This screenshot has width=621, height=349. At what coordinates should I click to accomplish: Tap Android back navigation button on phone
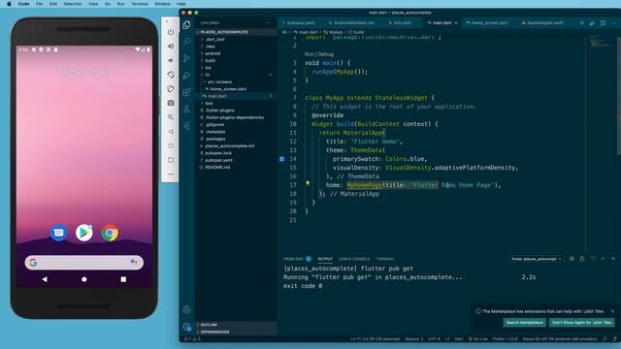(45, 279)
